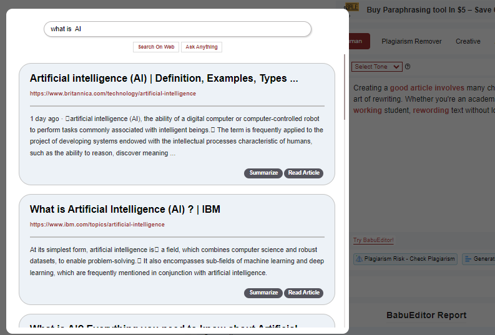This screenshot has width=495, height=335.
Task: Open the ibm.com topics artificial-intelligence URL
Action: pyautogui.click(x=97, y=225)
